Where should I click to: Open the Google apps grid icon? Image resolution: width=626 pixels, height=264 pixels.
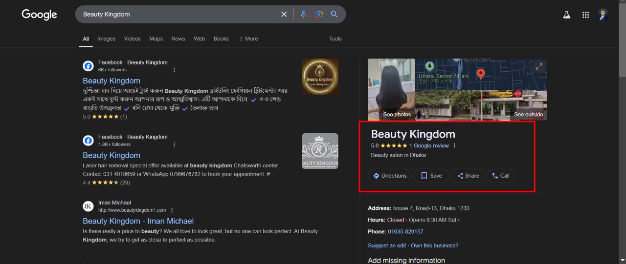coord(585,15)
